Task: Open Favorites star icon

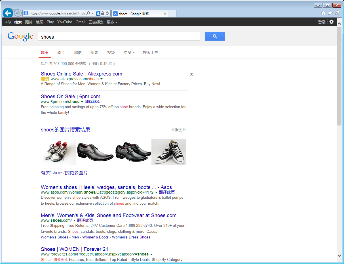Action: pyautogui.click(x=330, y=13)
